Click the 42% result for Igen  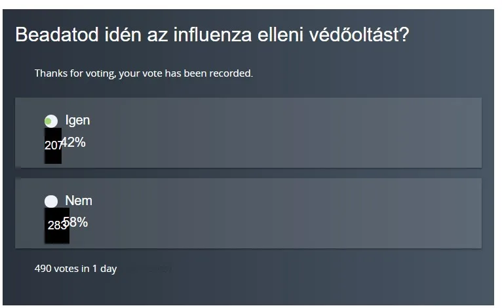tap(75, 142)
